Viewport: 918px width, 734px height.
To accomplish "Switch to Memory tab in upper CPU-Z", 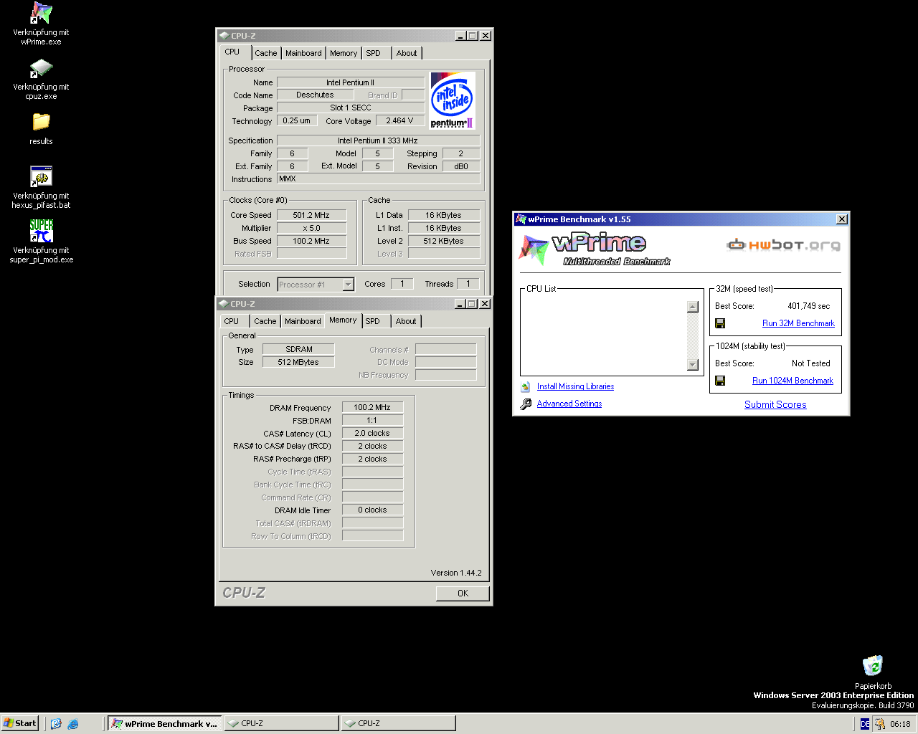I will coord(344,53).
